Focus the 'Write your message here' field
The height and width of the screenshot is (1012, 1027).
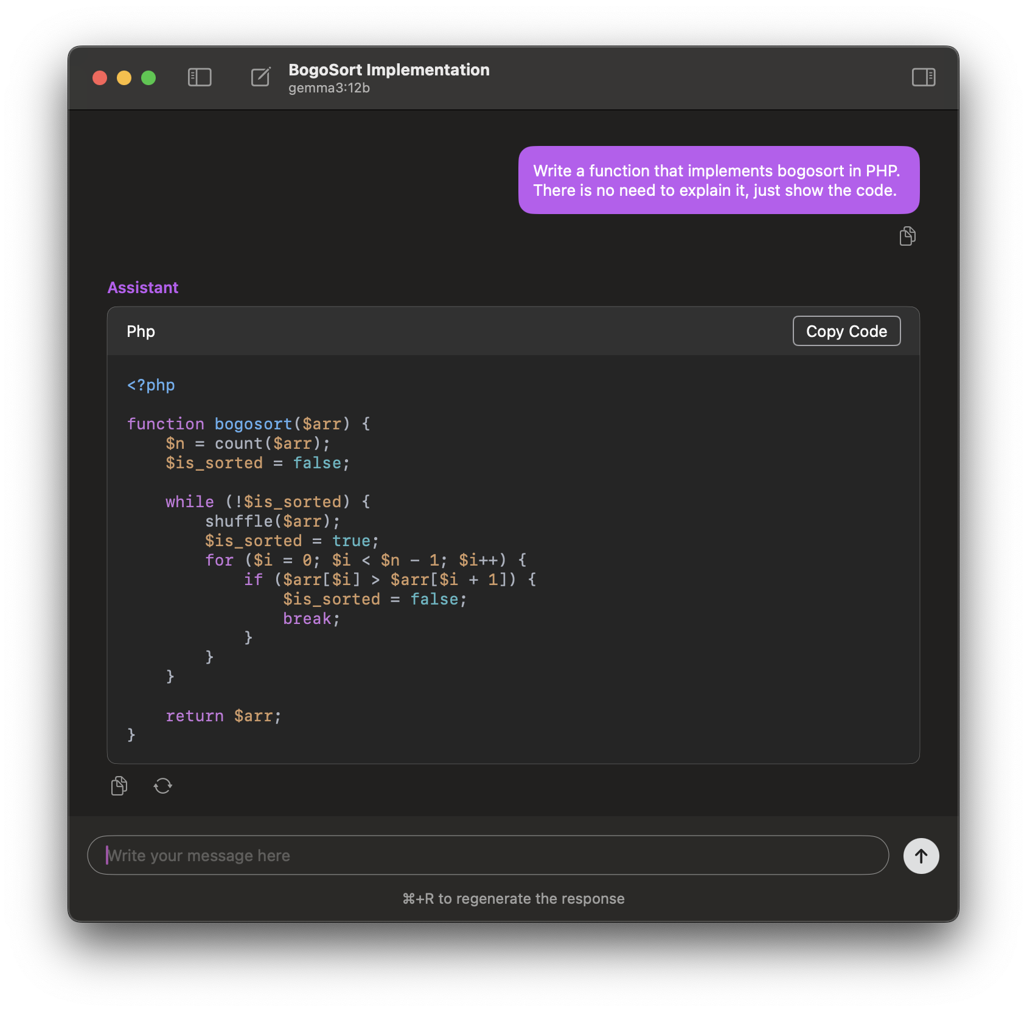[487, 855]
